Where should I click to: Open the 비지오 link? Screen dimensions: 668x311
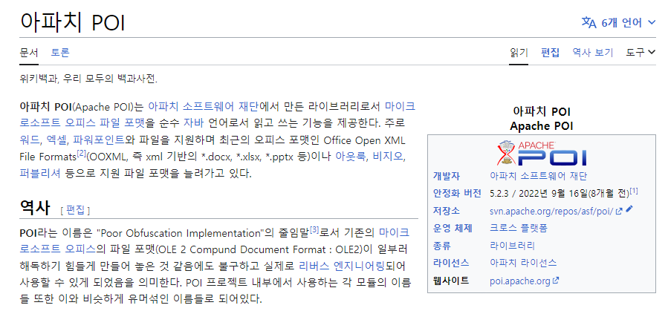(387, 156)
